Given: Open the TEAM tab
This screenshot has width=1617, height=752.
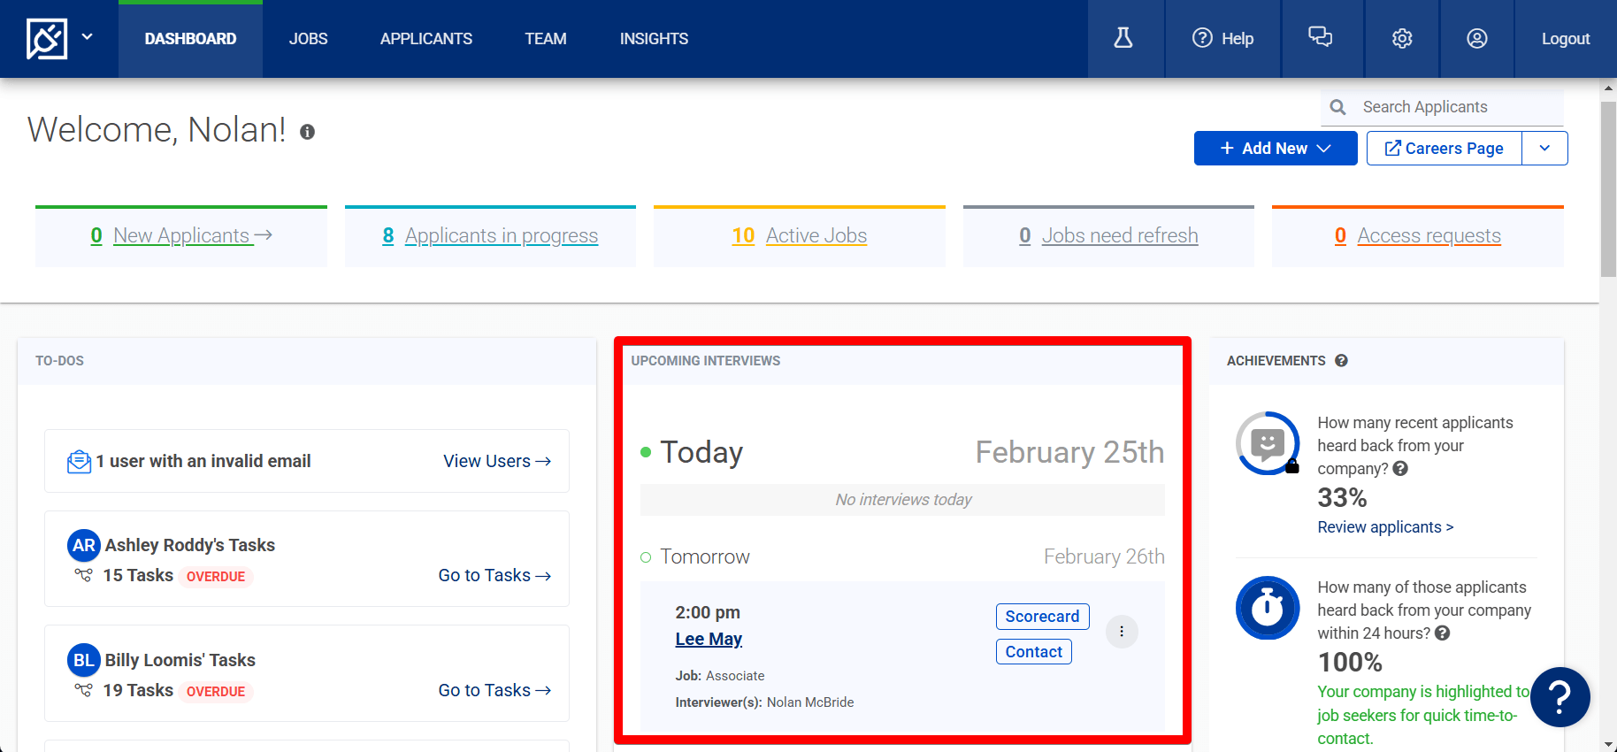Looking at the screenshot, I should (x=546, y=39).
